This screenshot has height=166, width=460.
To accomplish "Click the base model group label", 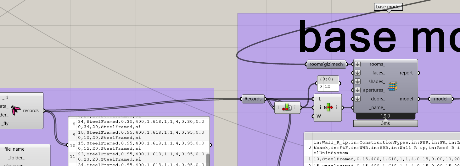I will tap(388, 7).
